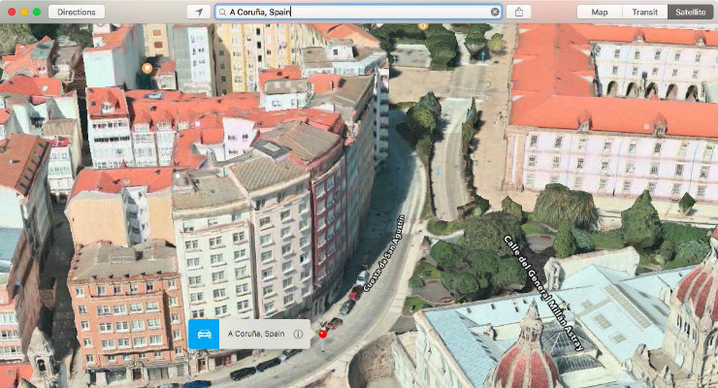Minimize the Maps window

pyautogui.click(x=24, y=12)
